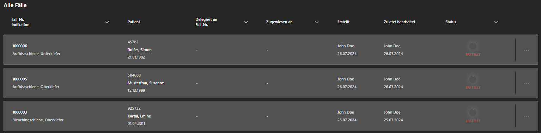Image resolution: width=541 pixels, height=133 pixels.
Task: Open three-dot menu for case 1000003
Action: (x=527, y=117)
